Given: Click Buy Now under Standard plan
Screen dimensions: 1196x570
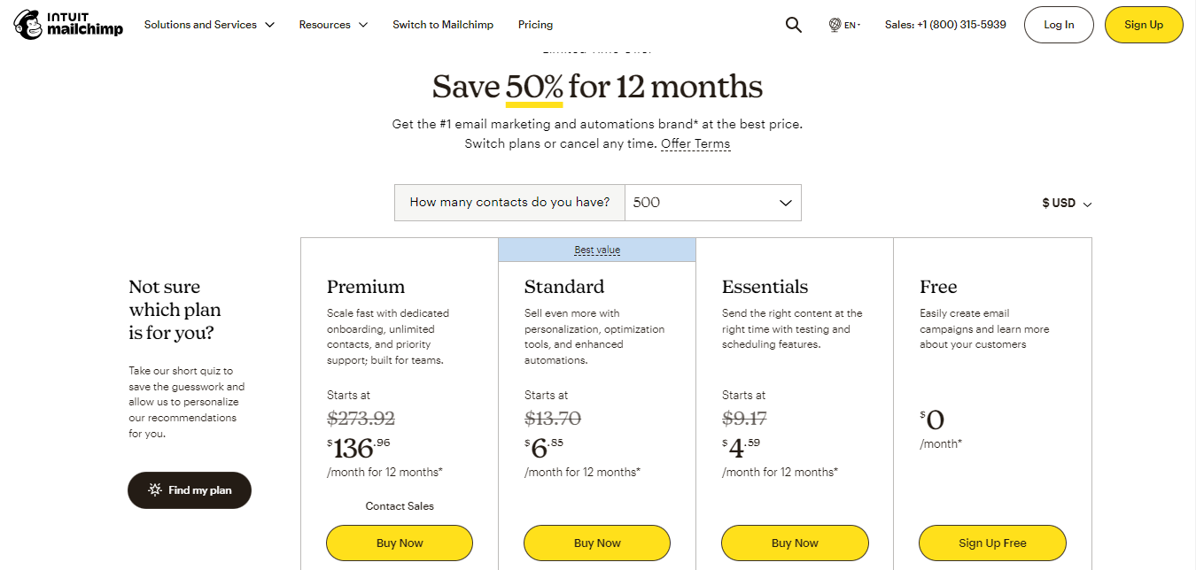Looking at the screenshot, I should coord(597,543).
